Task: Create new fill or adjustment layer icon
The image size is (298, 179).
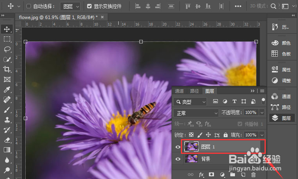Action: coord(222,174)
